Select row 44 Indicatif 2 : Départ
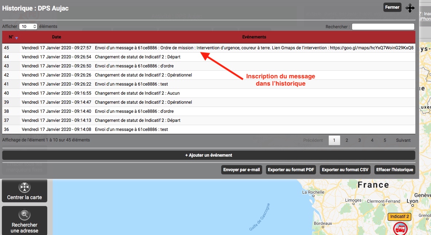 209,57
